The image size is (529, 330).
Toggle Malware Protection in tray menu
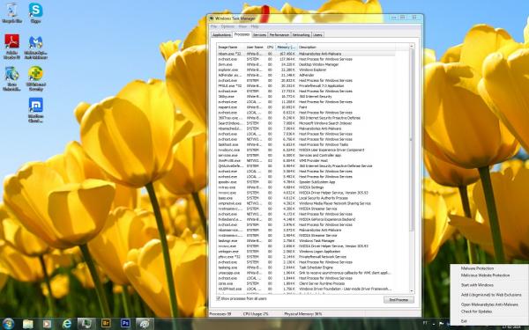[x=477, y=268]
